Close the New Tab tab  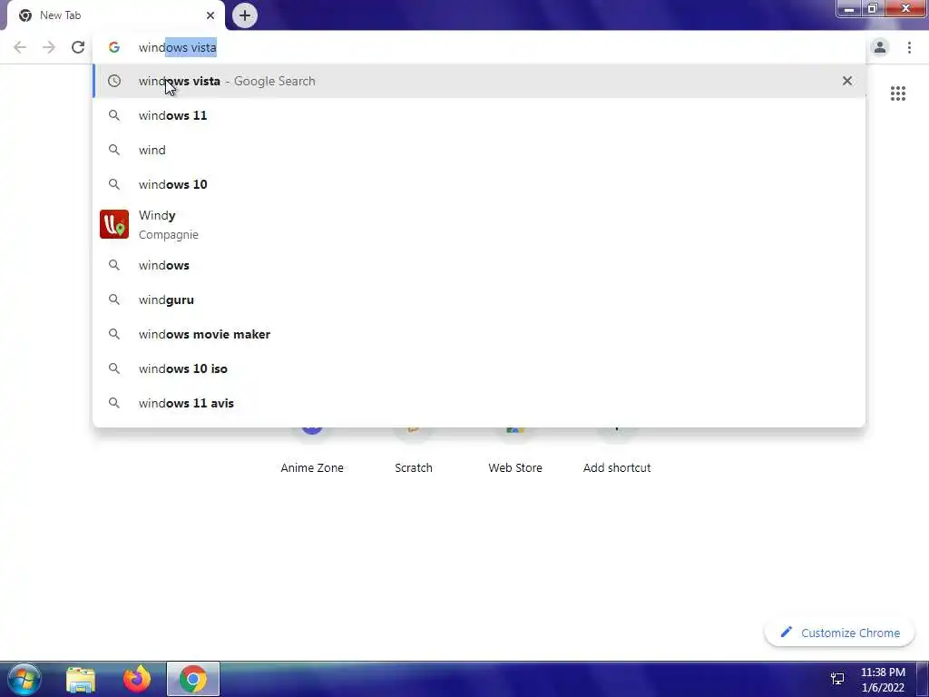pyautogui.click(x=210, y=15)
